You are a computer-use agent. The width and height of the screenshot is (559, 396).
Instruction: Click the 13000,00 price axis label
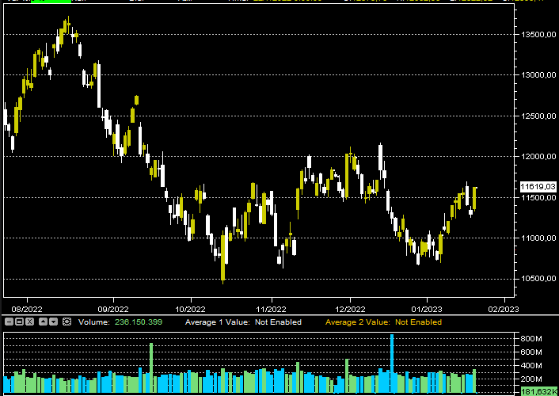click(x=538, y=74)
